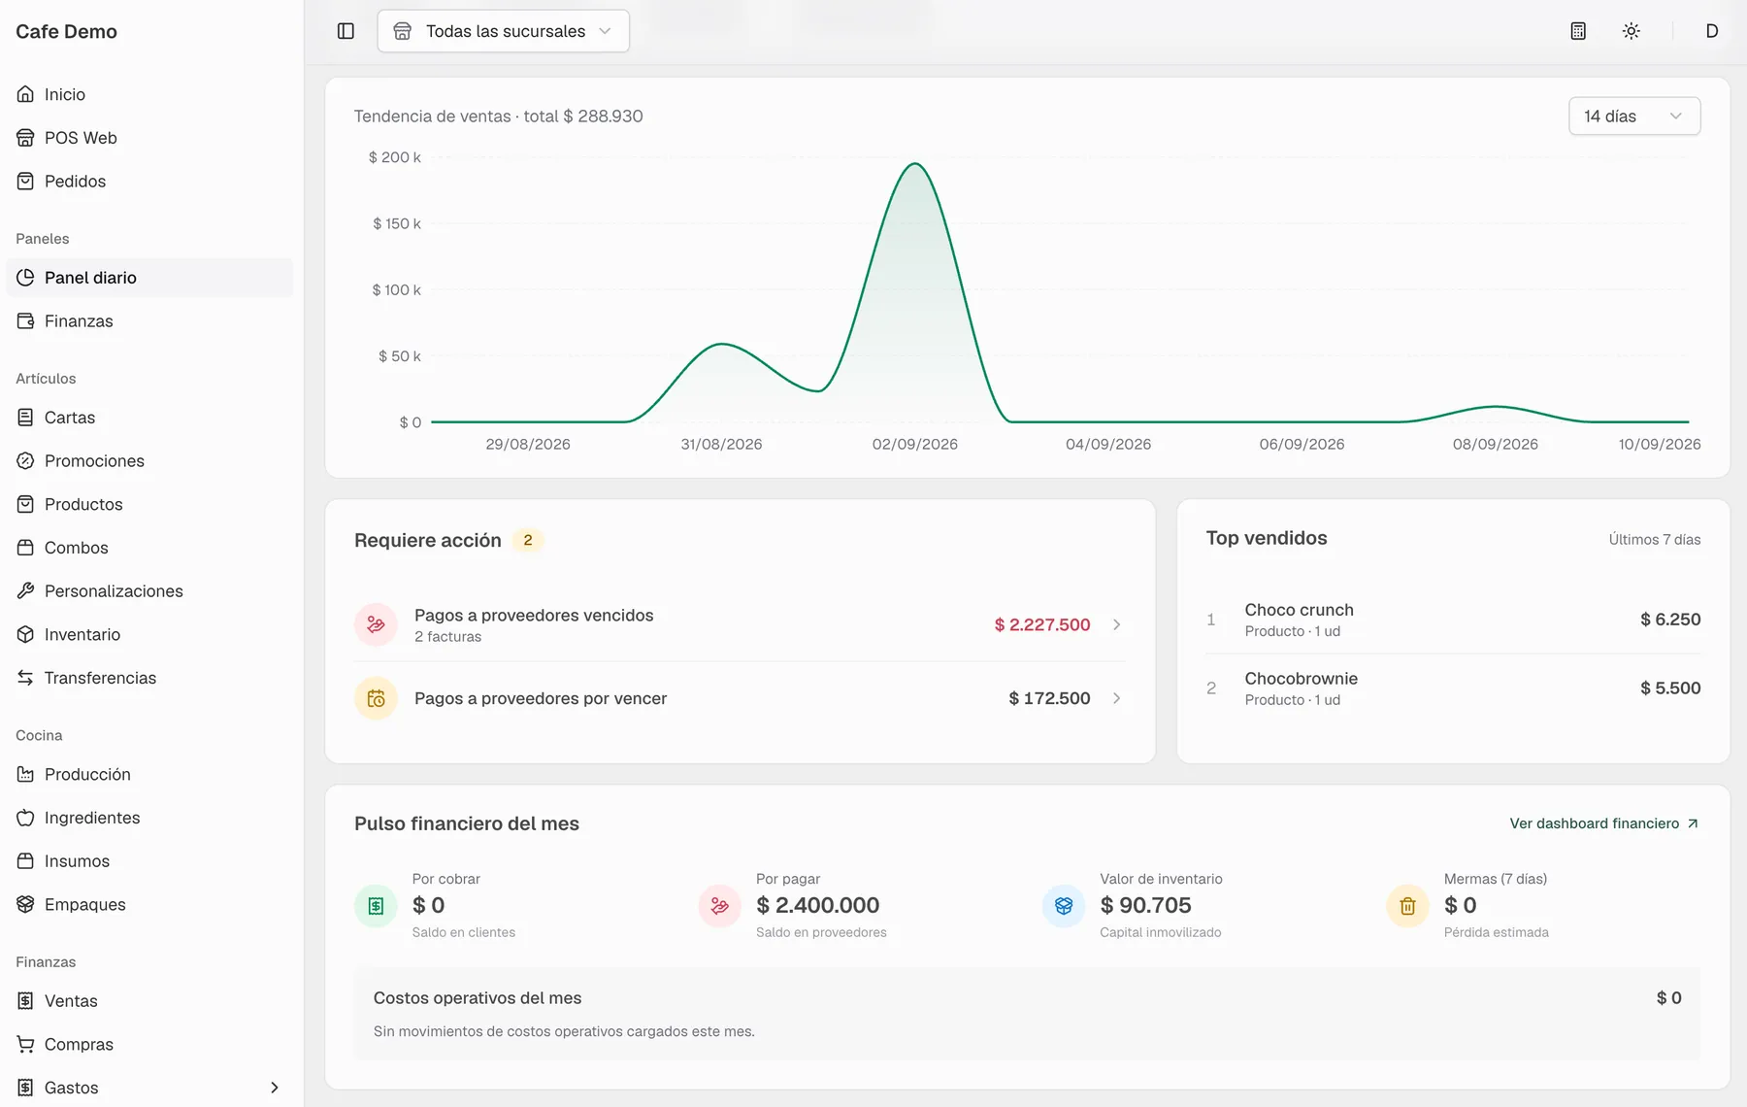The image size is (1747, 1107).
Task: Click the Costos operativos del mes row
Action: pos(1027,1014)
